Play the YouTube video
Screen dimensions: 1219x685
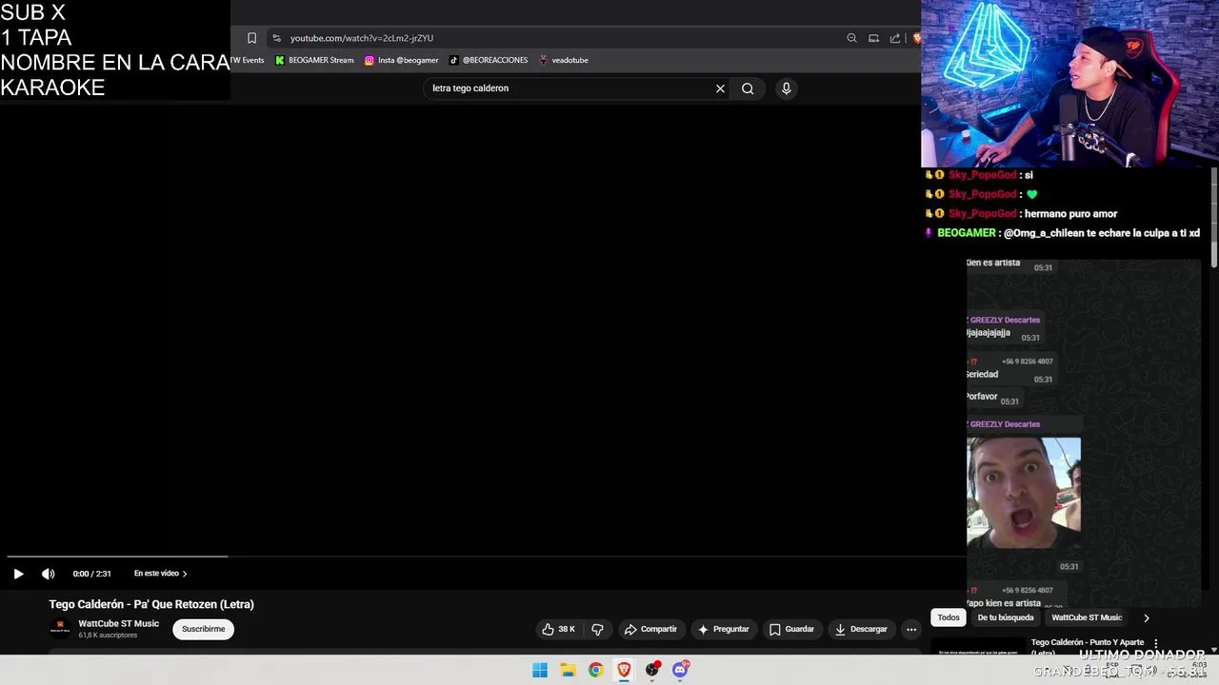[x=18, y=574]
